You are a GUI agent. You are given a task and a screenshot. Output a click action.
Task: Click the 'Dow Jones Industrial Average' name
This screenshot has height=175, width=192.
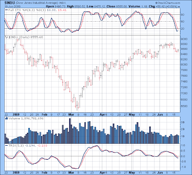37,3
